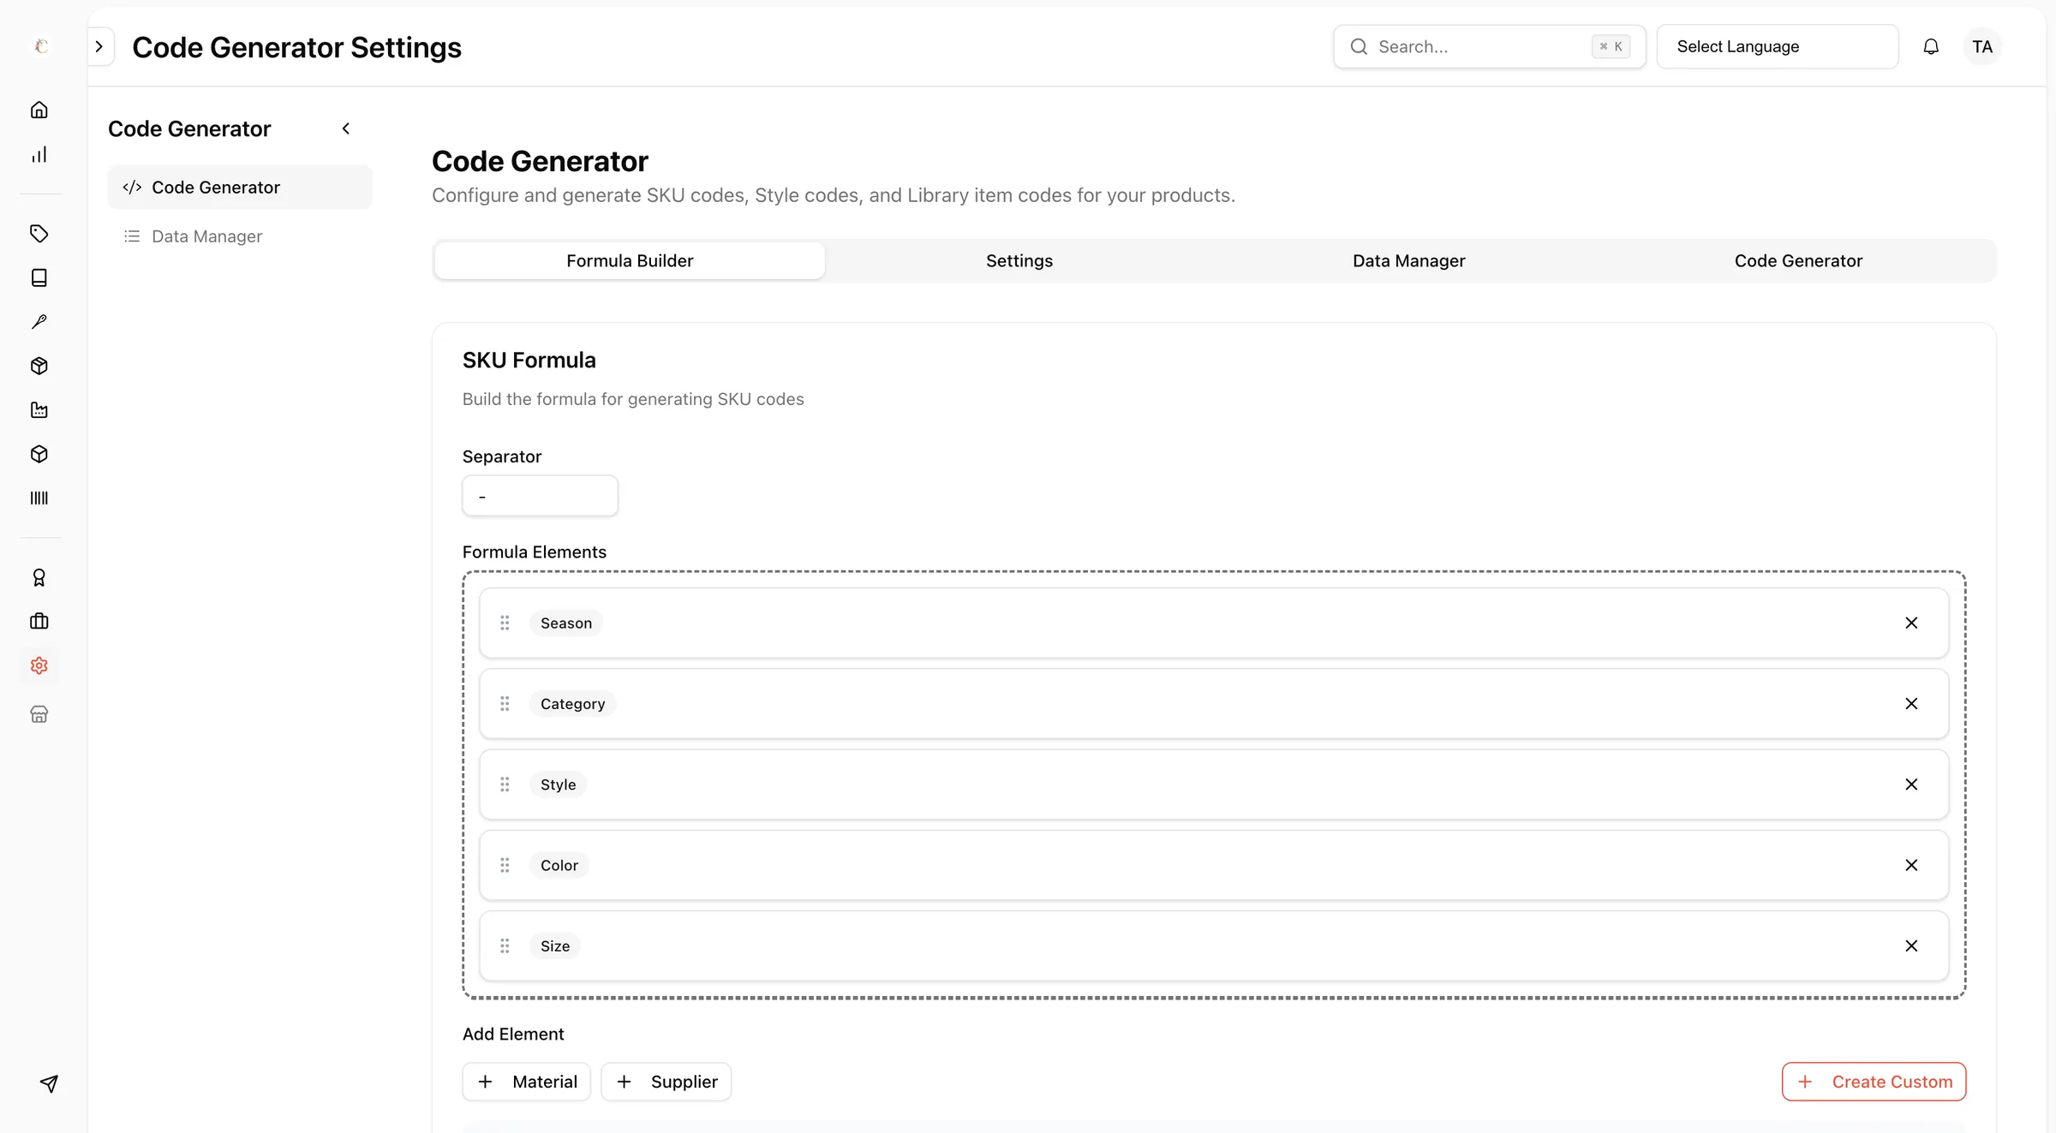Viewport: 2056px width, 1133px height.
Task: Click the Season row drag handle
Action: click(x=505, y=623)
